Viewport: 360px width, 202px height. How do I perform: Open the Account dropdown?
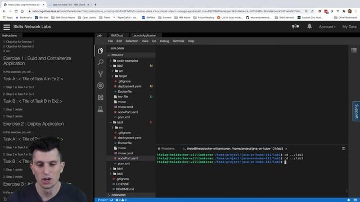[327, 27]
